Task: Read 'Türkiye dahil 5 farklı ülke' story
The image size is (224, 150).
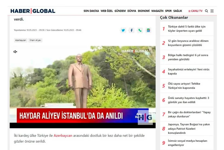Action: [x=187, y=29]
